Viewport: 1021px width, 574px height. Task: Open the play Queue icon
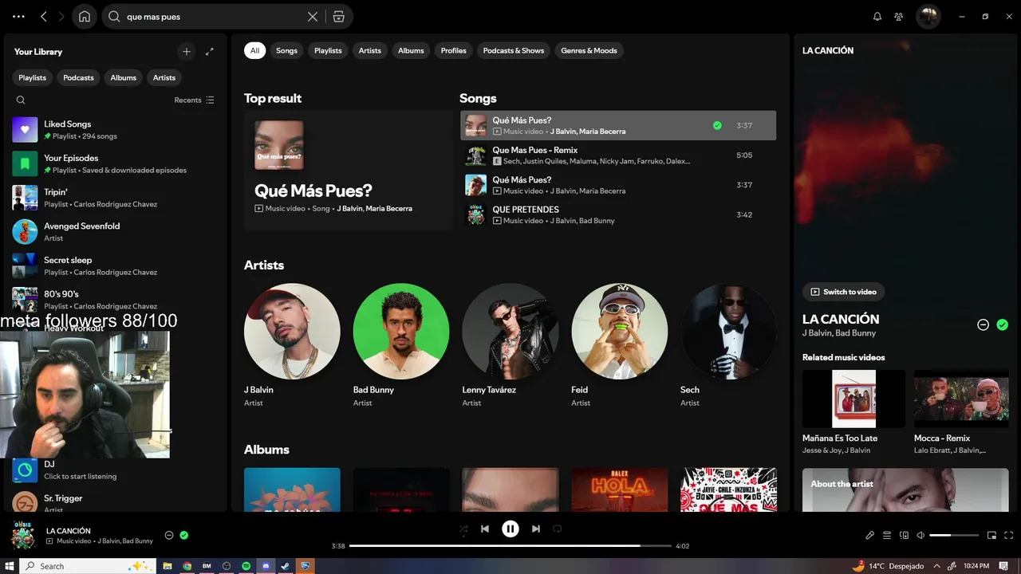[887, 536]
